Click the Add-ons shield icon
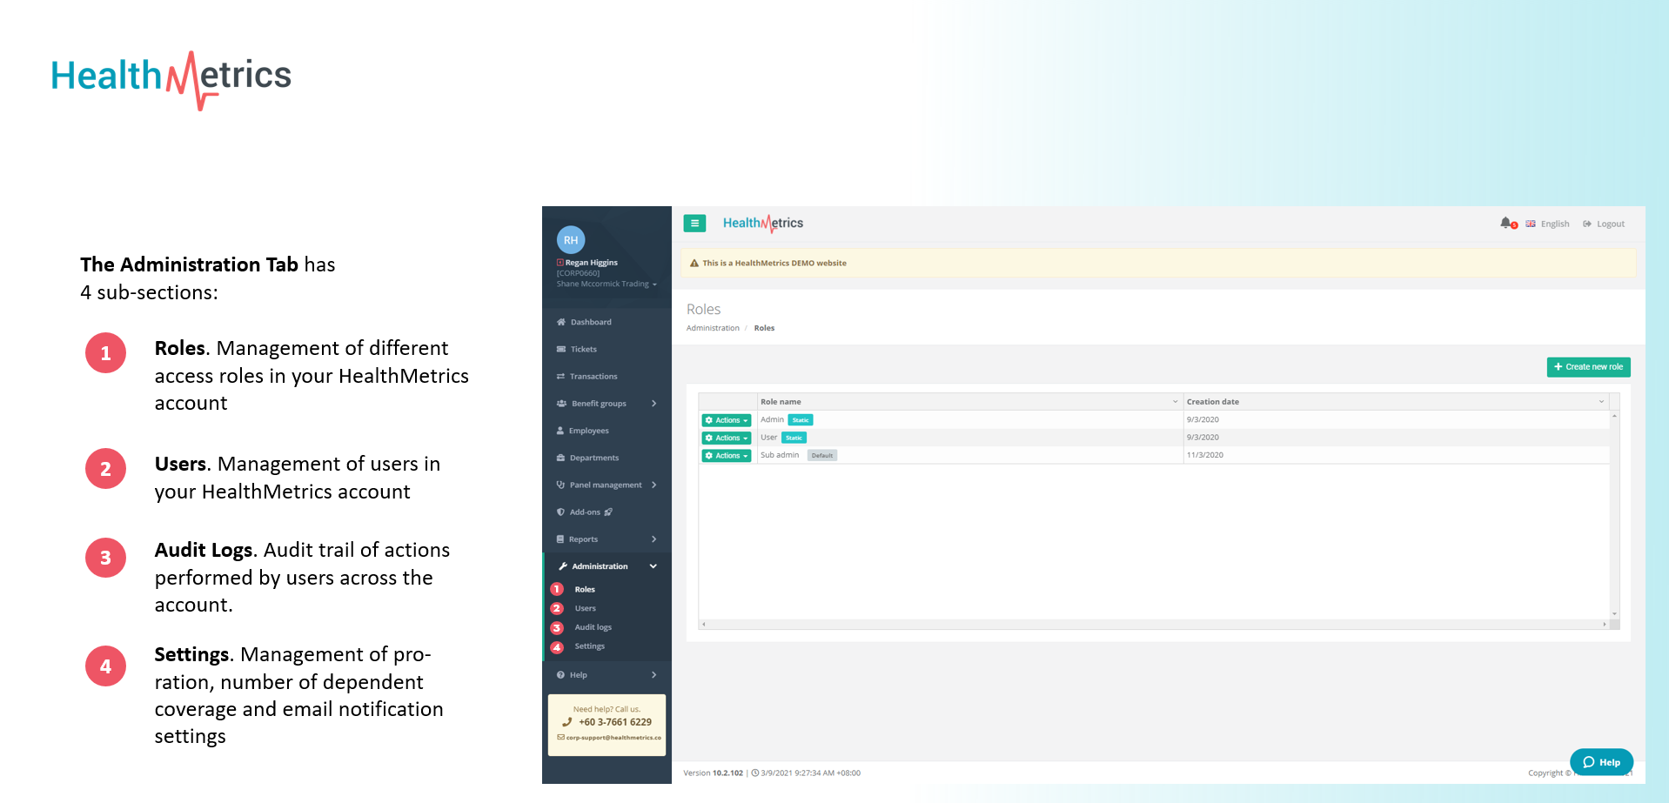 (x=560, y=512)
